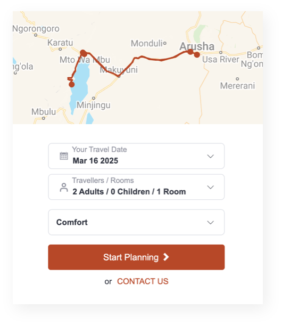
Task: Select the 2 Adults / 0 Children / 1 Room field
Action: coord(136,187)
